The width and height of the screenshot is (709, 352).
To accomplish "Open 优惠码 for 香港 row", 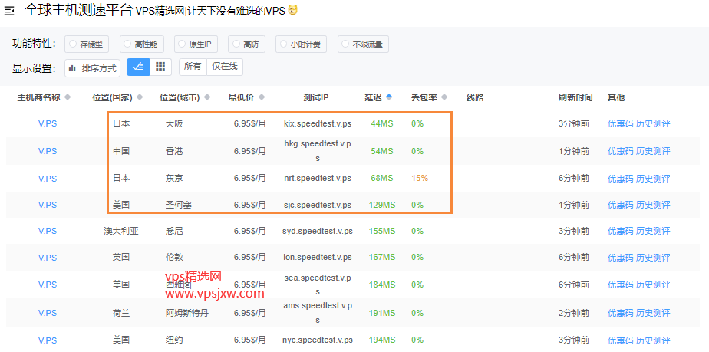I will 620,151.
